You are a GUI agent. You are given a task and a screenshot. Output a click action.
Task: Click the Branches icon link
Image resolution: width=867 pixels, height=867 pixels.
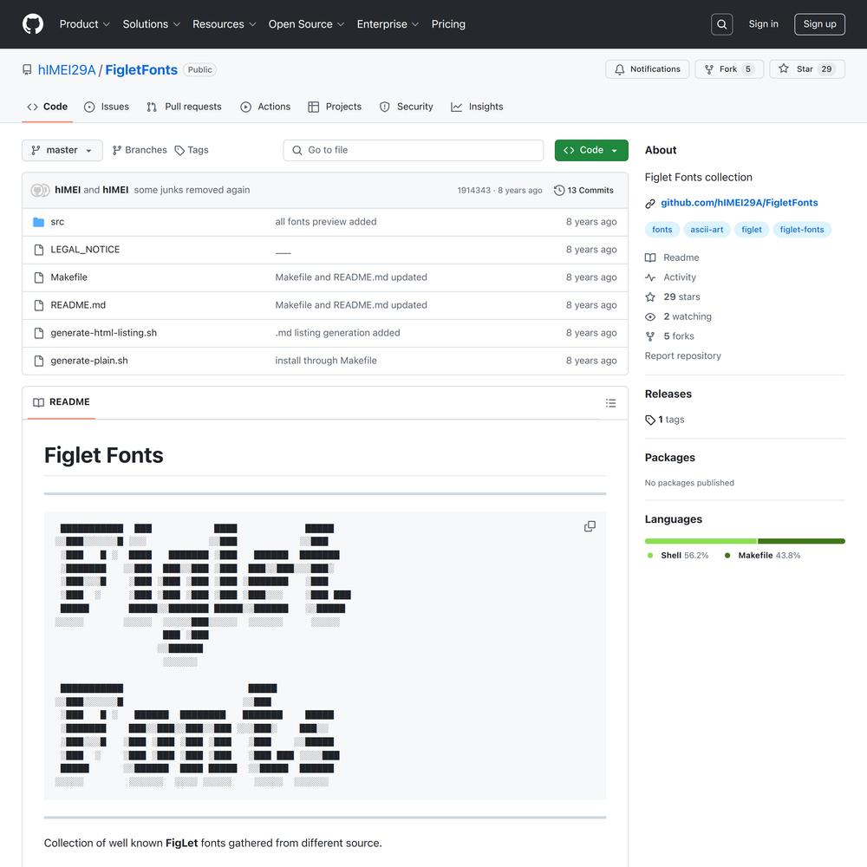tap(140, 150)
